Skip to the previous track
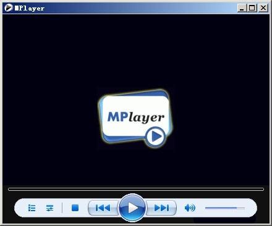Screen dimensions: 272x226 tap(103, 208)
